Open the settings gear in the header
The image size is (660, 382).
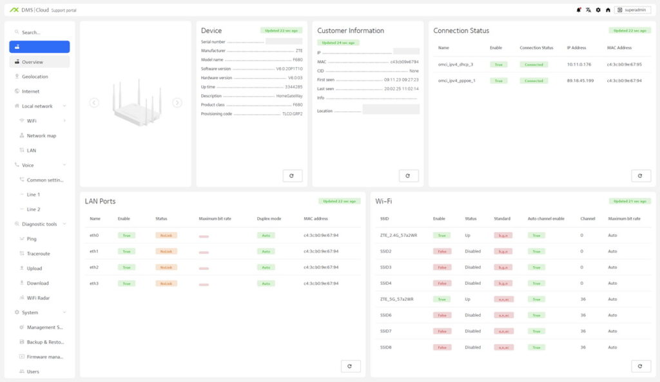click(x=598, y=10)
